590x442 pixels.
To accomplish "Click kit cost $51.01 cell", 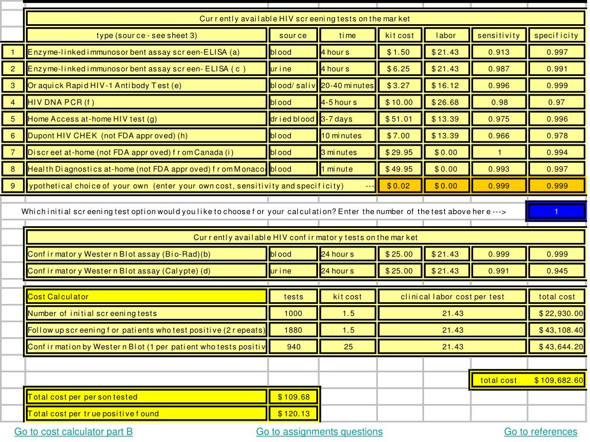I will pyautogui.click(x=399, y=119).
